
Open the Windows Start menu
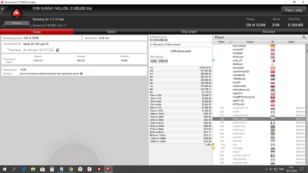coord(4,169)
